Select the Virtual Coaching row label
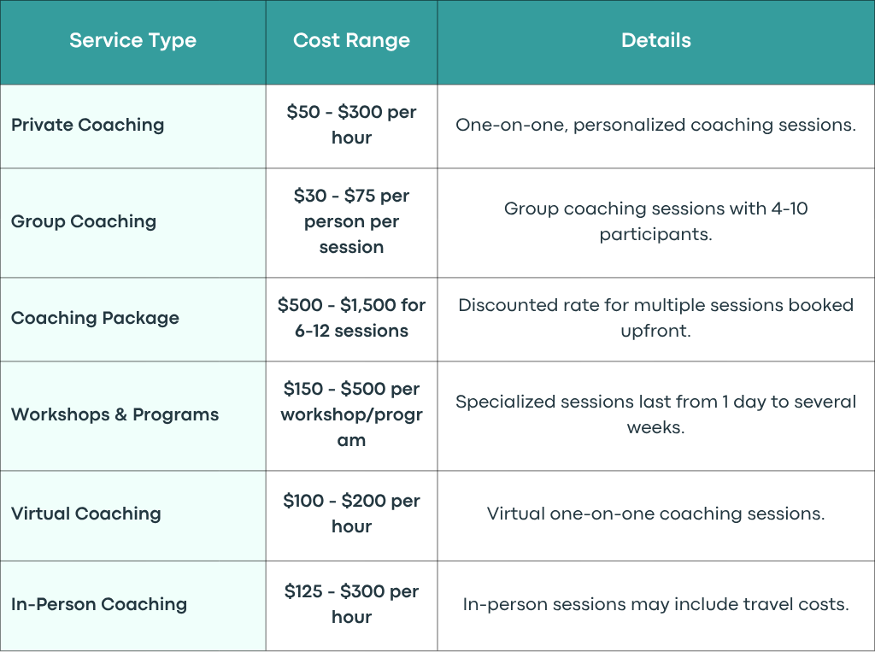The width and height of the screenshot is (875, 652). 86,514
